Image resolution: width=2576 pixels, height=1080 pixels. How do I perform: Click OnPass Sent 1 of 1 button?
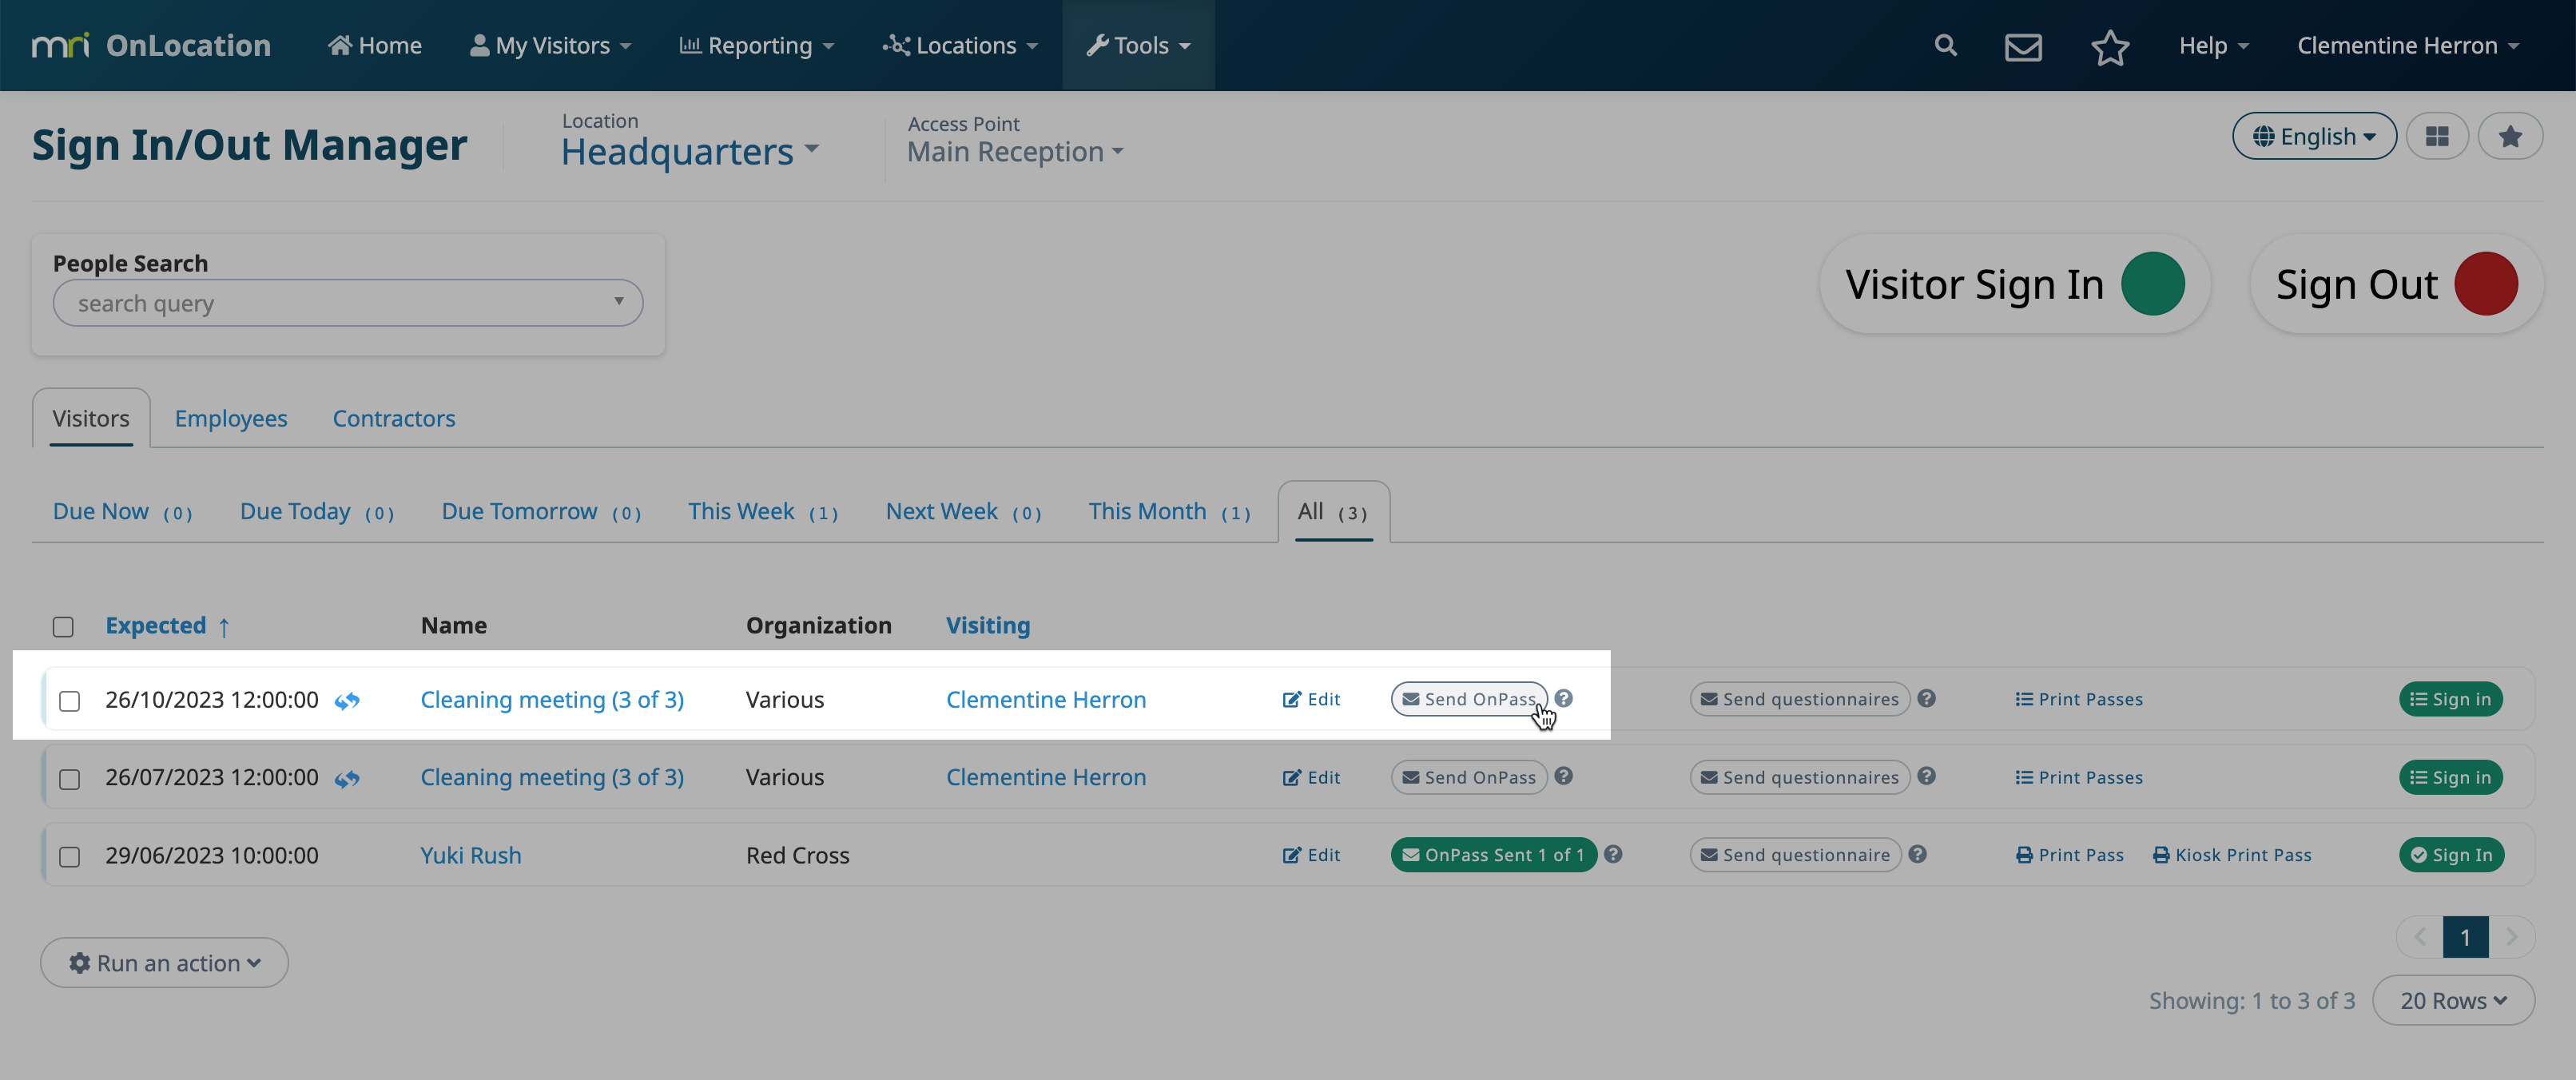point(1493,855)
